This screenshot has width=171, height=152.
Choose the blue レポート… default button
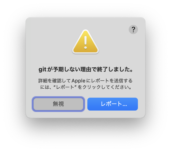113,104
